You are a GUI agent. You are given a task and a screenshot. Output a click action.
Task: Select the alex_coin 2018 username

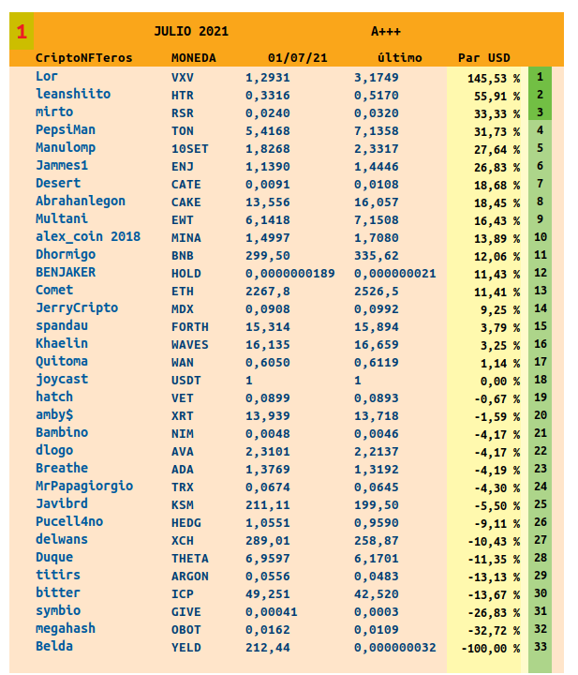88,236
